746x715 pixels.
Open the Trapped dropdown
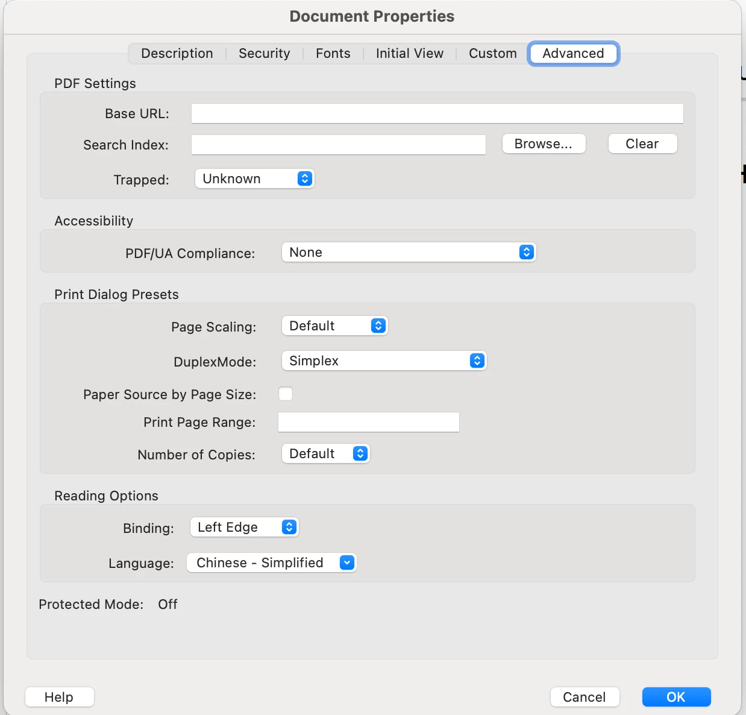[x=254, y=179]
